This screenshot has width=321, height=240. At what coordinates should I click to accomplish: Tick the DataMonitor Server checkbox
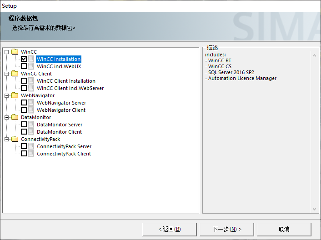click(x=24, y=125)
